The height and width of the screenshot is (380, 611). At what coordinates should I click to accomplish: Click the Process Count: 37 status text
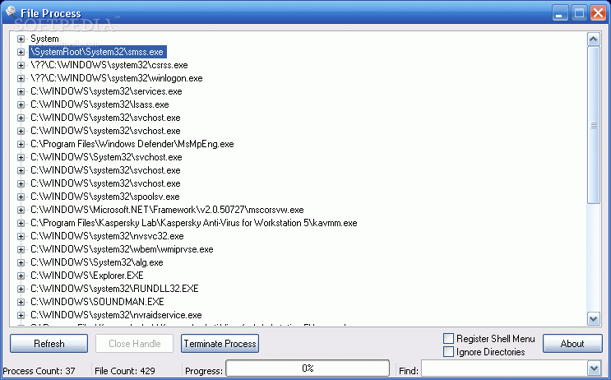pos(39,371)
